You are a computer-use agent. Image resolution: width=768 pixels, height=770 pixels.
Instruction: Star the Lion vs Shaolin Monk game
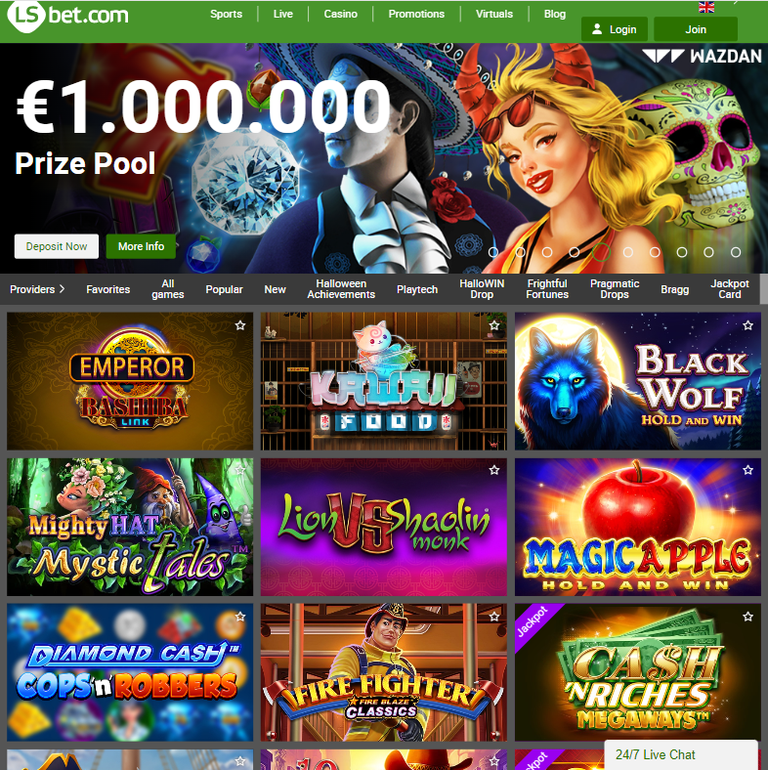(494, 470)
